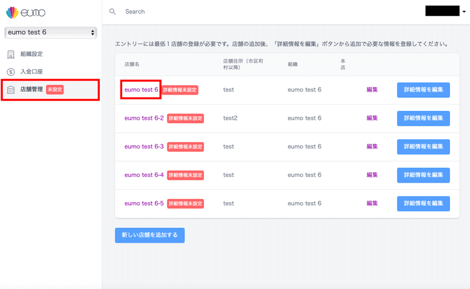Viewport: 470px width, 289px height.
Task: Open 組織設定 in the sidebar
Action: coord(32,54)
